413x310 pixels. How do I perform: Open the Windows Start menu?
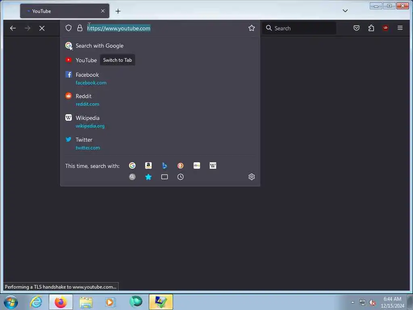coord(11,302)
